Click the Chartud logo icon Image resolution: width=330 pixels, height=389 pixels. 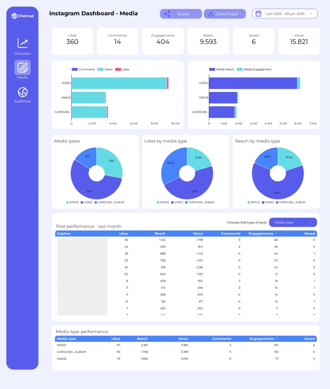14,16
